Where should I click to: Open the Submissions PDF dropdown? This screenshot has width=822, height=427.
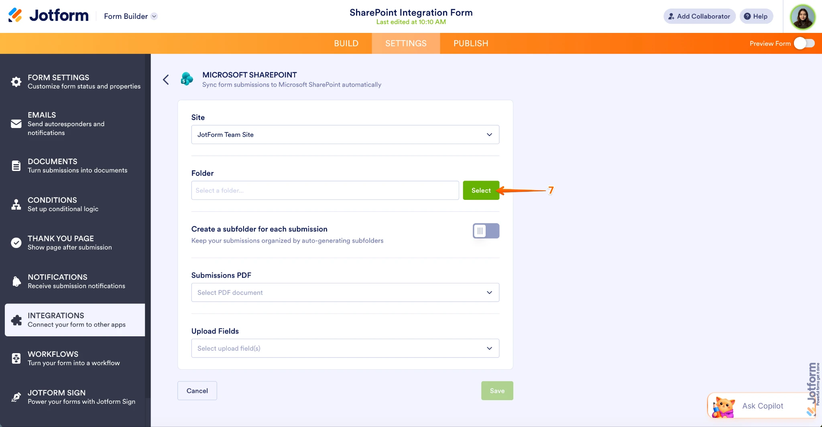[345, 293]
